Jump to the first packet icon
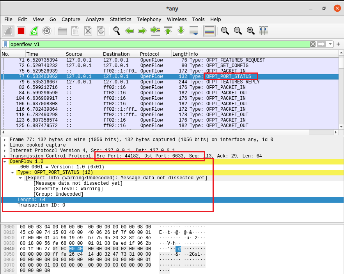The width and height of the screenshot is (344, 274). 168,31
